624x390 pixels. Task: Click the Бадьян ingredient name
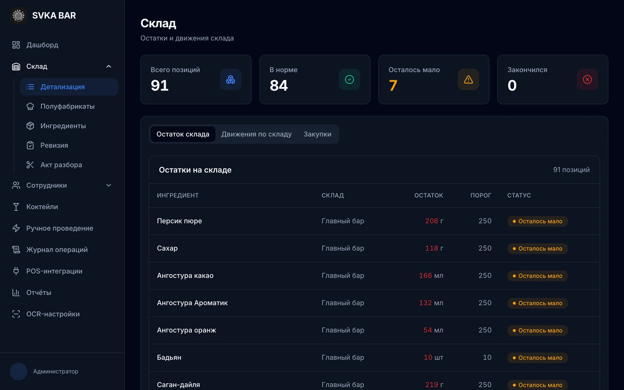tap(169, 358)
